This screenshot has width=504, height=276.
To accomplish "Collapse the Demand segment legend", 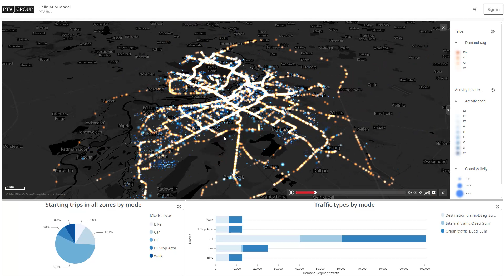I will [456, 42].
